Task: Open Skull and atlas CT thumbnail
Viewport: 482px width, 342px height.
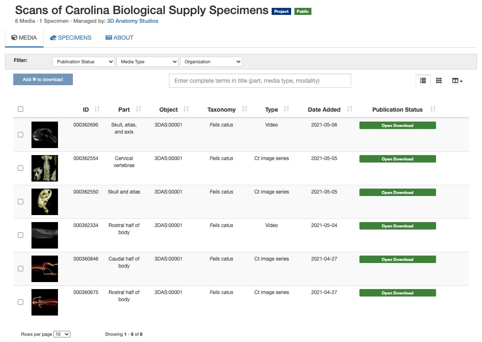Action: click(45, 202)
